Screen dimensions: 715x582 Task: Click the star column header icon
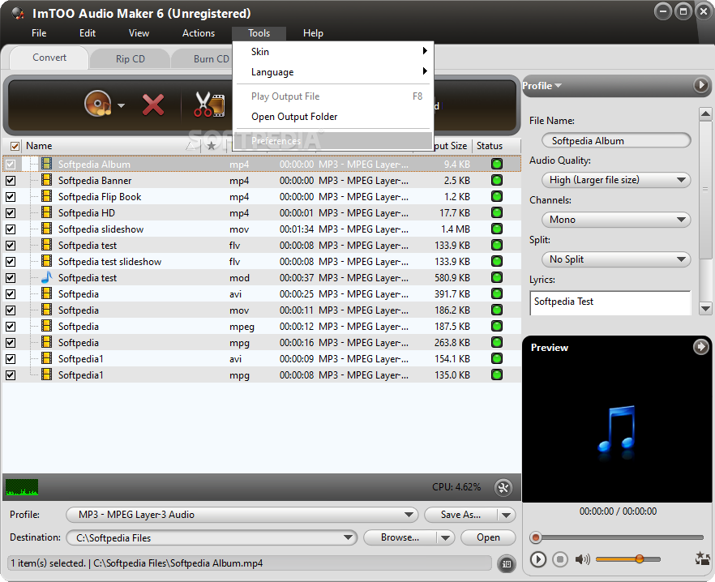click(x=211, y=146)
